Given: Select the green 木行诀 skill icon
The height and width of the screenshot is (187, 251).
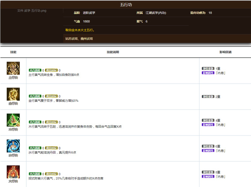Looking at the screenshot, I should [13, 120].
